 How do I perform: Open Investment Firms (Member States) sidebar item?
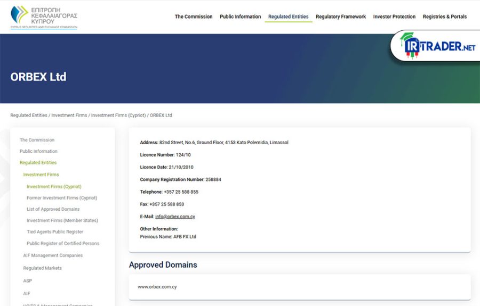62,220
